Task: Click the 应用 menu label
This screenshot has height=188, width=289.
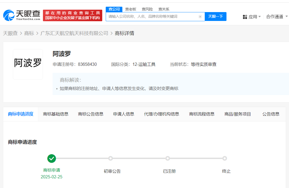Action: pos(253,17)
